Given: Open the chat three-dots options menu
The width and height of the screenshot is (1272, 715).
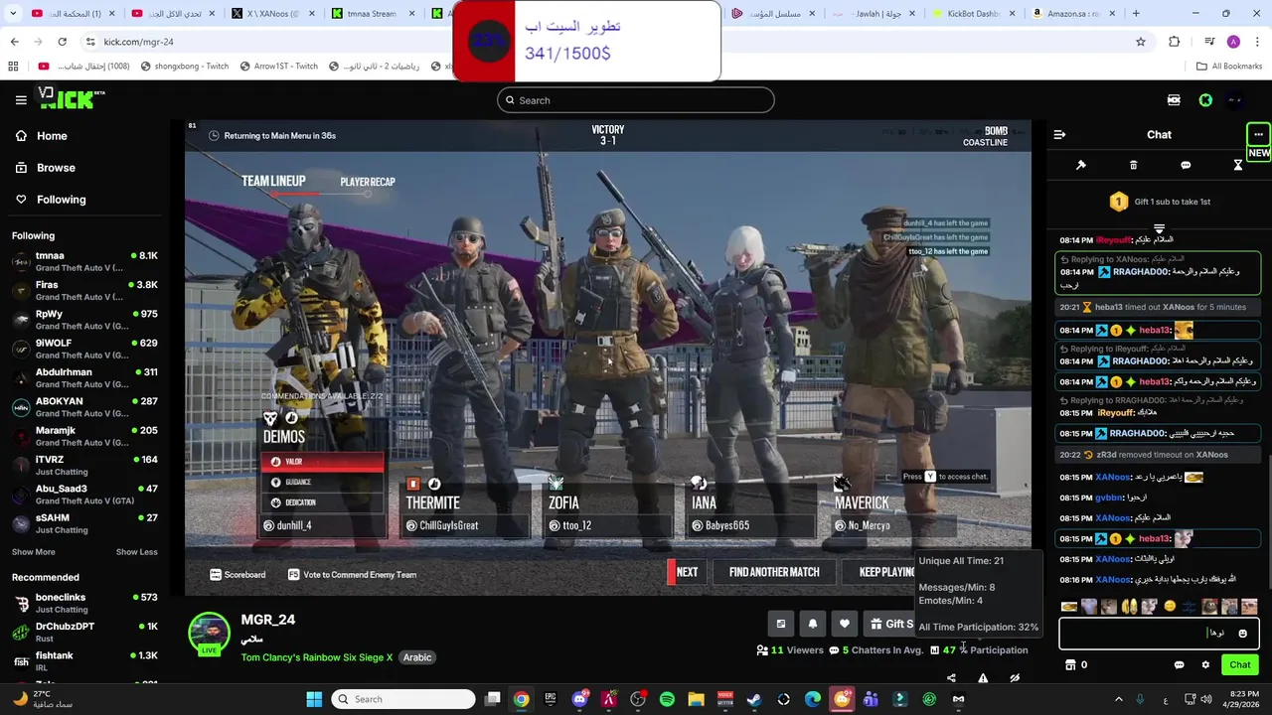Looking at the screenshot, I should pyautogui.click(x=1258, y=135).
